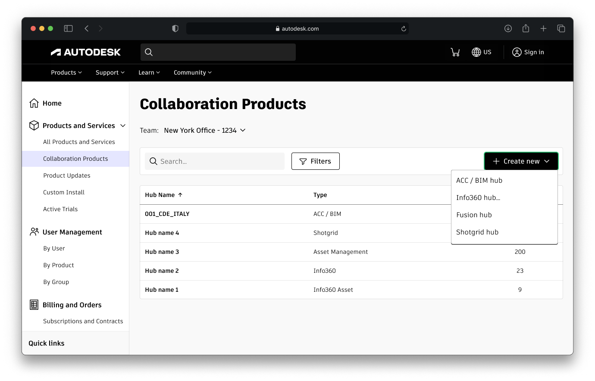Go back with the browser back arrow
This screenshot has width=595, height=381.
[x=87, y=28]
